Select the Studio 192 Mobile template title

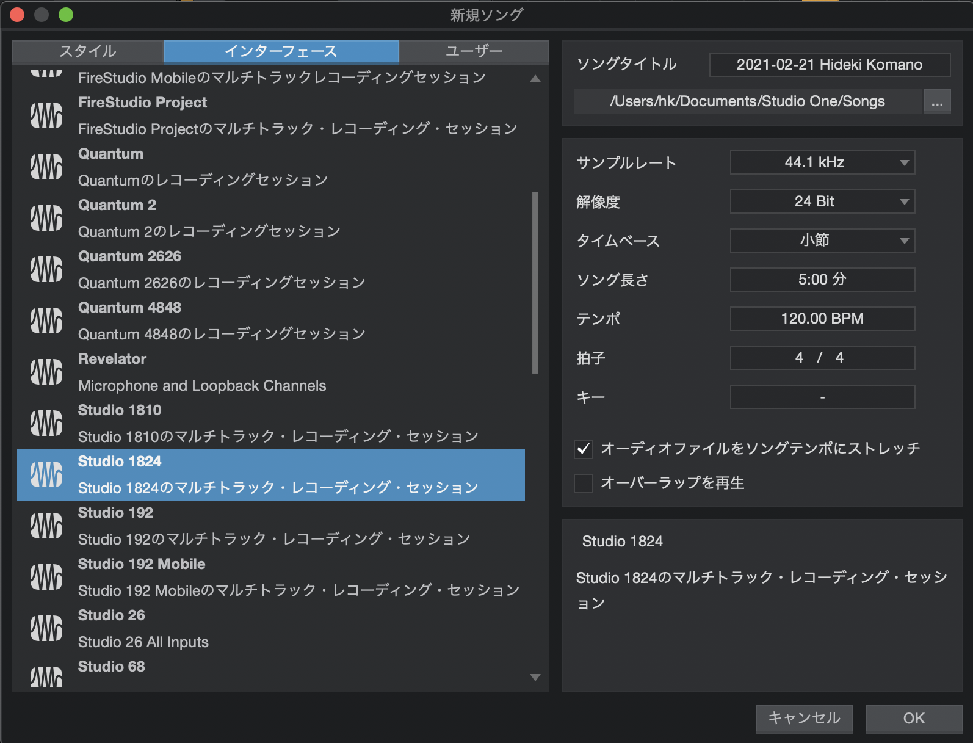(x=142, y=564)
